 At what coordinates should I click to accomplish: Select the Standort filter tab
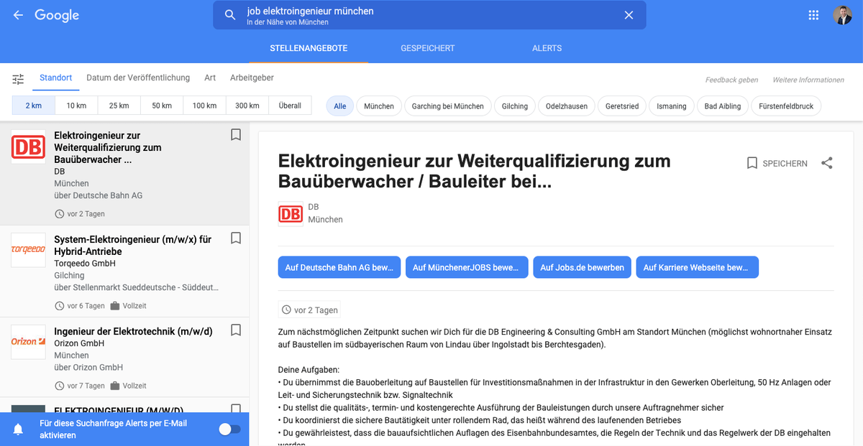[x=55, y=78]
